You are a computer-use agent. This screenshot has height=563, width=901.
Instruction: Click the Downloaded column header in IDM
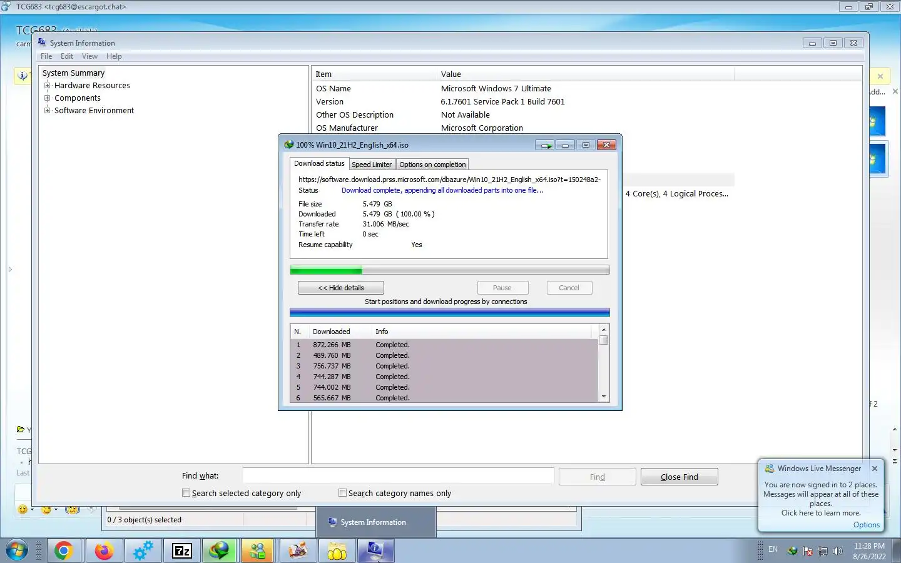(x=340, y=332)
